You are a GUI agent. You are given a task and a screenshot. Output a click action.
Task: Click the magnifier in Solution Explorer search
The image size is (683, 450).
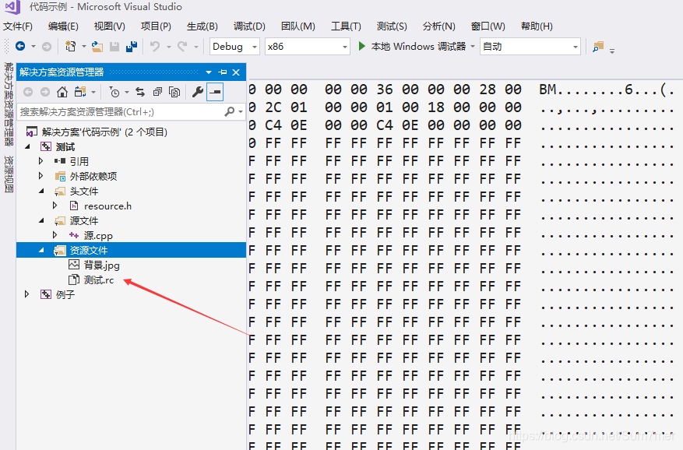pyautogui.click(x=230, y=112)
